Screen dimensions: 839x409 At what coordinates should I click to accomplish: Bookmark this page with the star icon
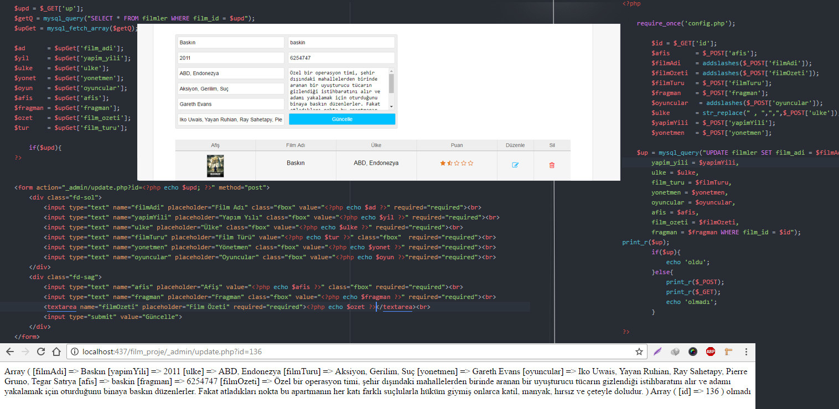pyautogui.click(x=639, y=352)
